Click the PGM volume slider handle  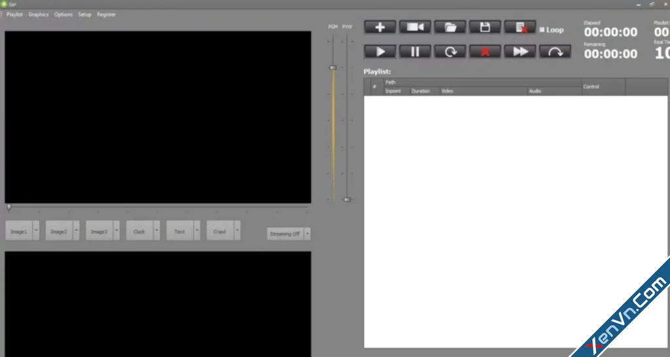pyautogui.click(x=333, y=67)
